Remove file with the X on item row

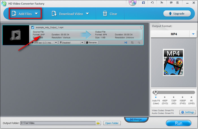coord(142,27)
